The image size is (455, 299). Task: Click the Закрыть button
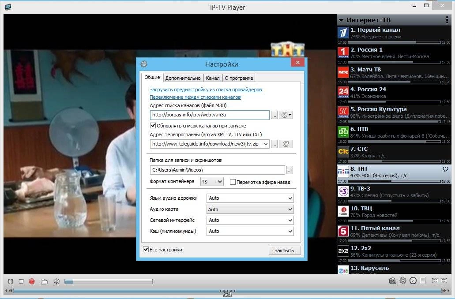(x=284, y=250)
